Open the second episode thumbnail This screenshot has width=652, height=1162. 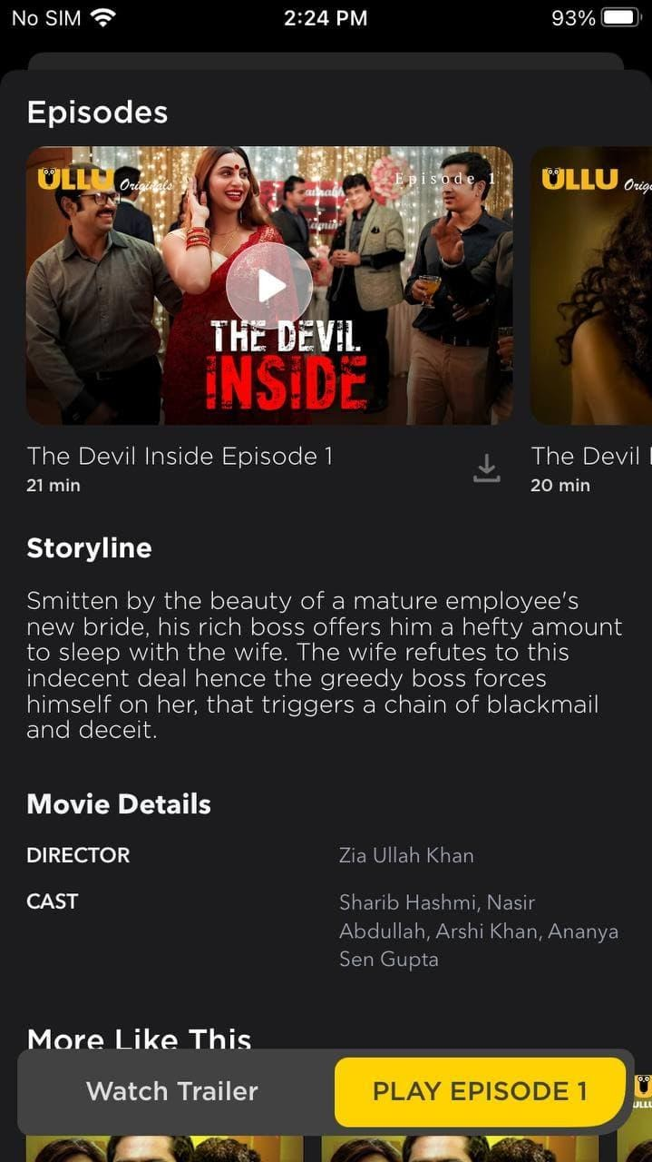tap(590, 286)
